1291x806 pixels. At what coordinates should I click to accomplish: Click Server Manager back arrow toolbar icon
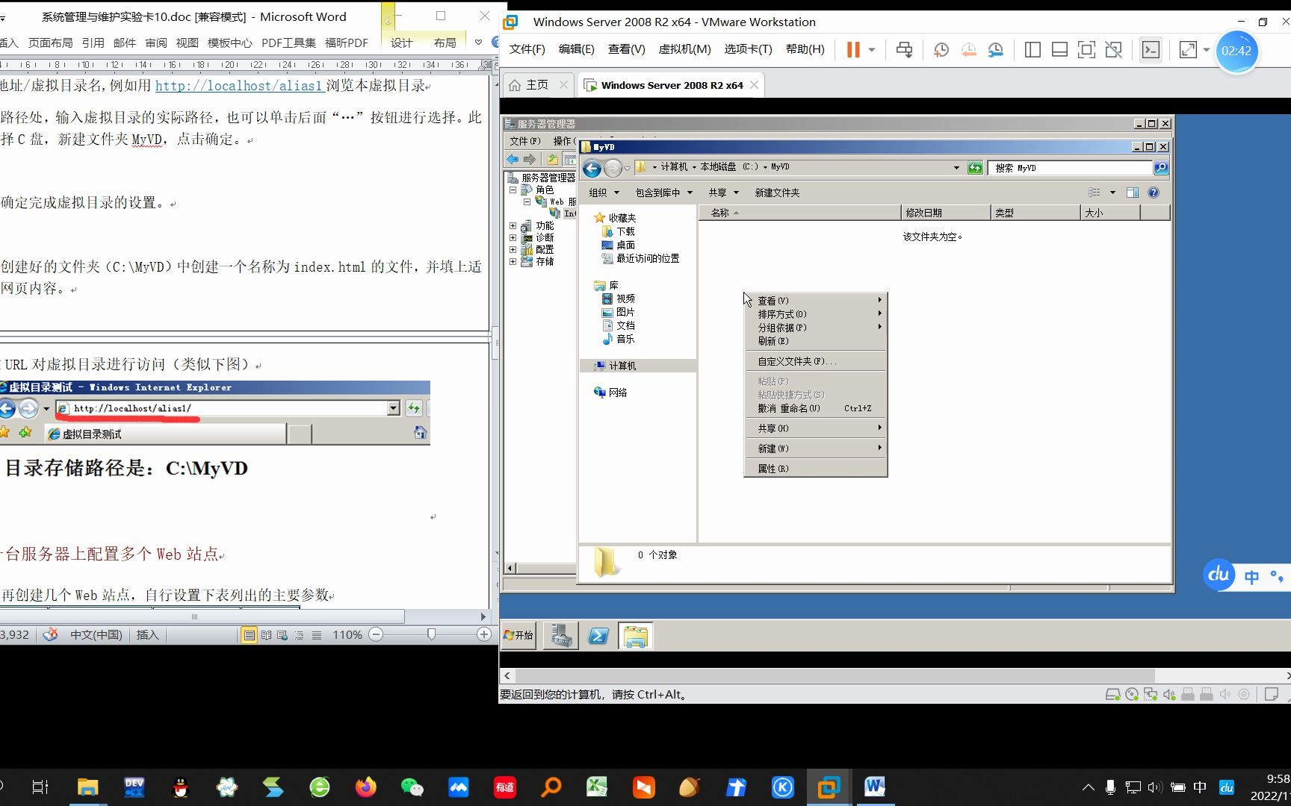click(x=513, y=159)
